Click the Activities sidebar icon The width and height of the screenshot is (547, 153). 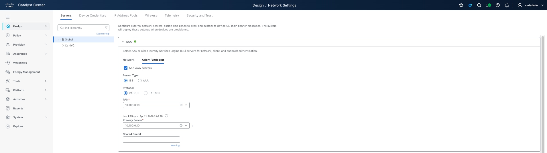pyautogui.click(x=8, y=99)
